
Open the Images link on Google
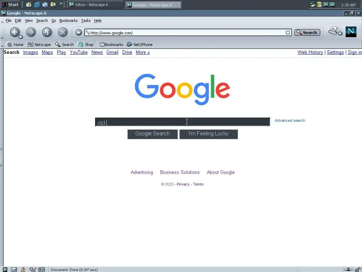coord(30,52)
